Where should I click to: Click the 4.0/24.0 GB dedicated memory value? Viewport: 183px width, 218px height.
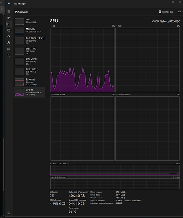(77, 196)
